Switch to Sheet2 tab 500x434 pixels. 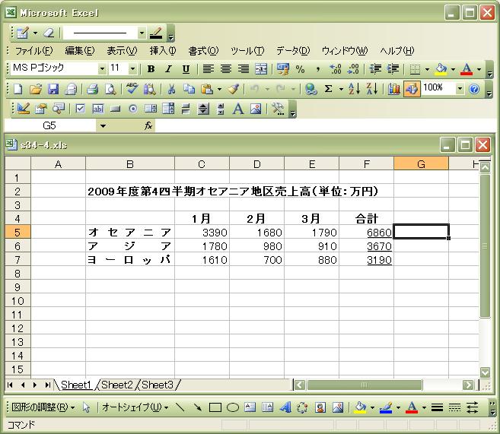click(116, 385)
